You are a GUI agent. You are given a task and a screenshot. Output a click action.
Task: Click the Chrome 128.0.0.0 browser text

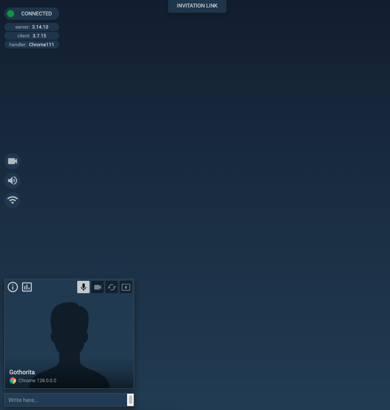coord(37,380)
